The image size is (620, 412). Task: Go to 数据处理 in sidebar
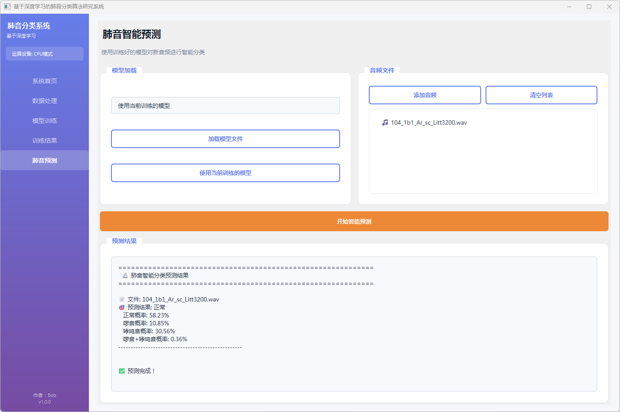(45, 101)
